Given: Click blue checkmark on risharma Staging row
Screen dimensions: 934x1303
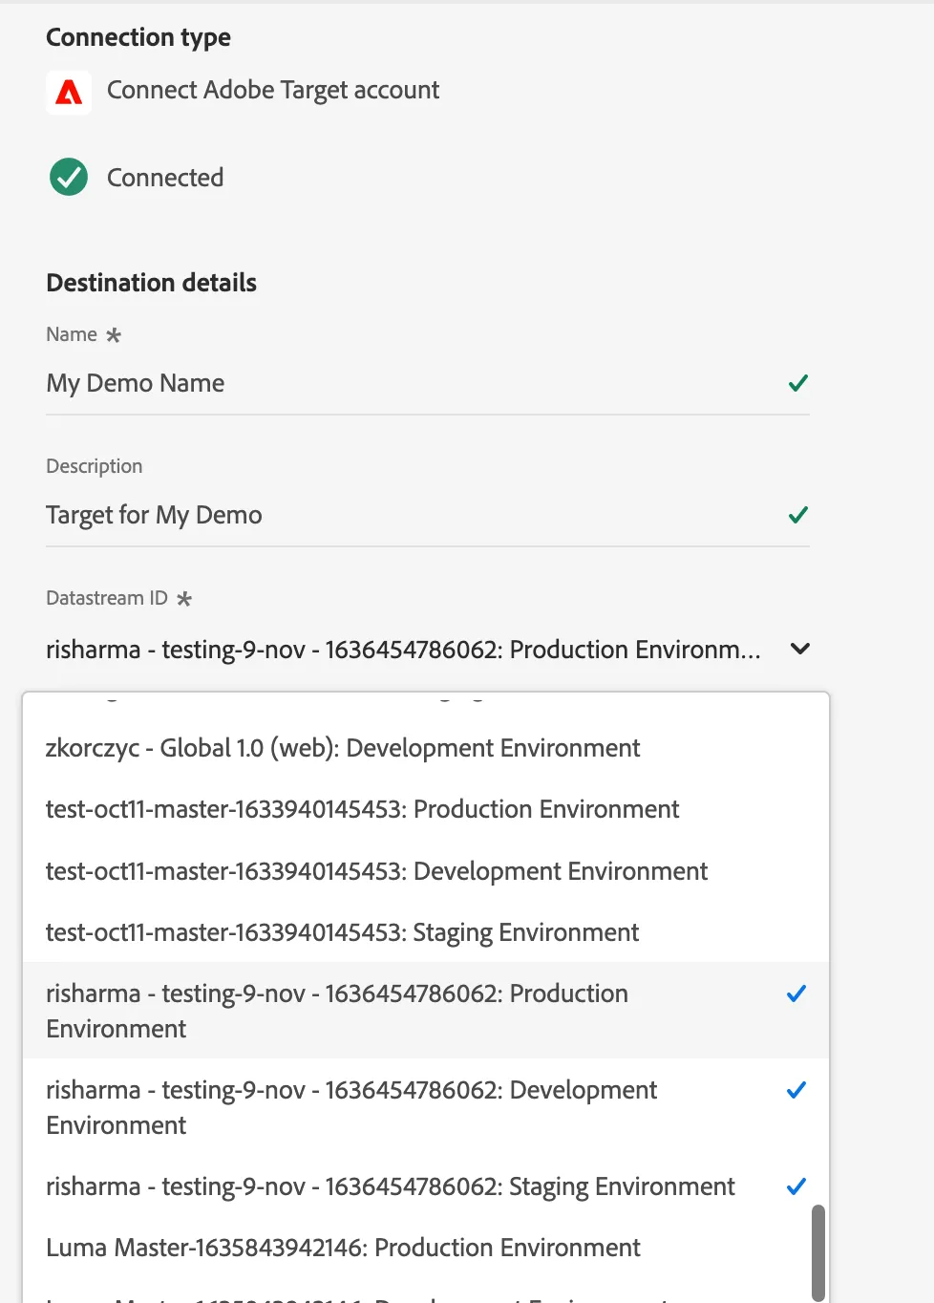Looking at the screenshot, I should [796, 1186].
